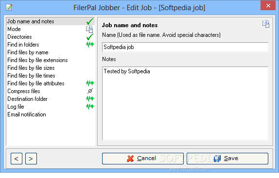Open the Email notification section
279x178 pixels.
tap(51, 114)
